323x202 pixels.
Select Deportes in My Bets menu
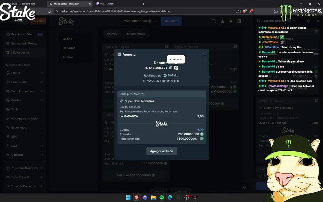pyautogui.click(x=69, y=48)
